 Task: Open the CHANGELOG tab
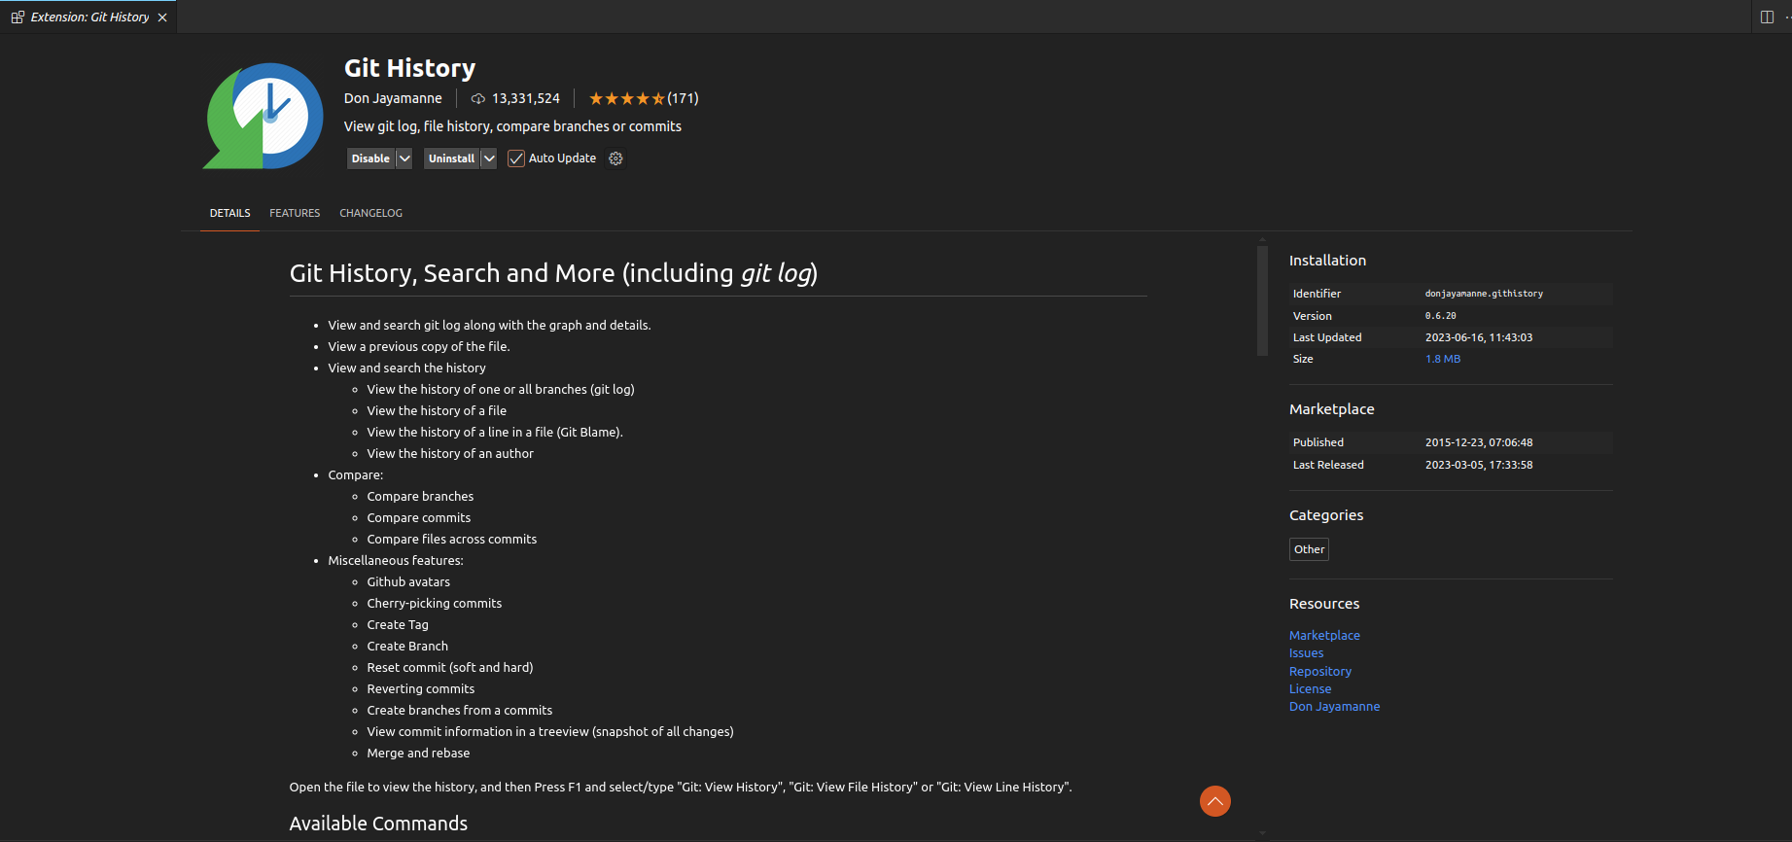pyautogui.click(x=370, y=213)
